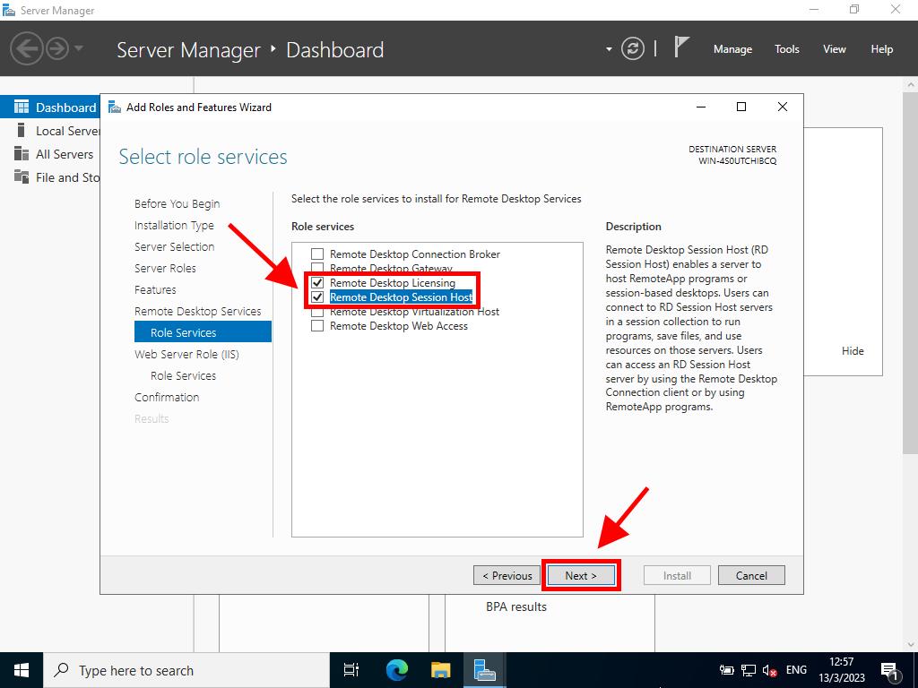The image size is (918, 688).
Task: Check Remote Desktop Connection Broker
Action: [x=317, y=254]
